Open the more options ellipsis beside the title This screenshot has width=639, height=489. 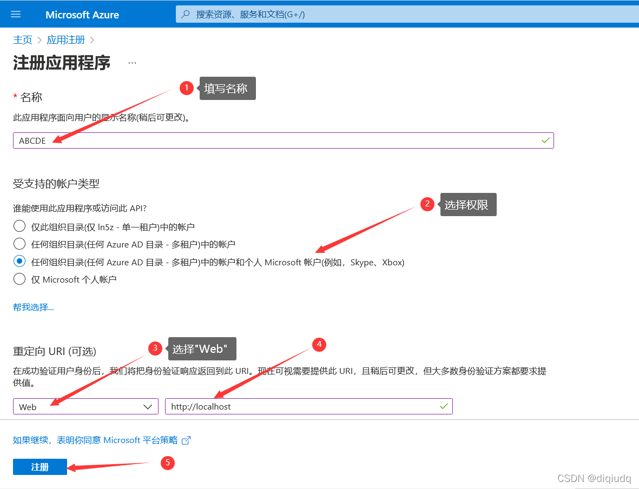click(132, 63)
